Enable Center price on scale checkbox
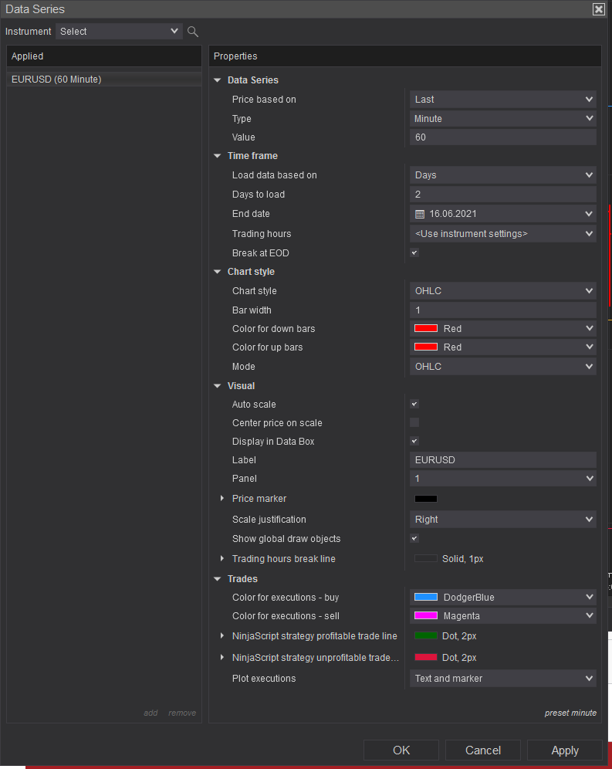This screenshot has height=769, width=612. [414, 423]
